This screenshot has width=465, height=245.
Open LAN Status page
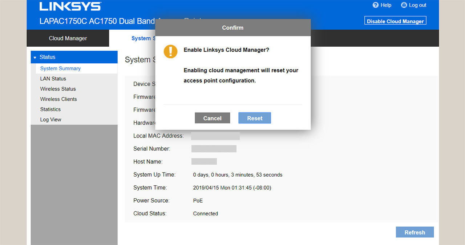(x=53, y=79)
